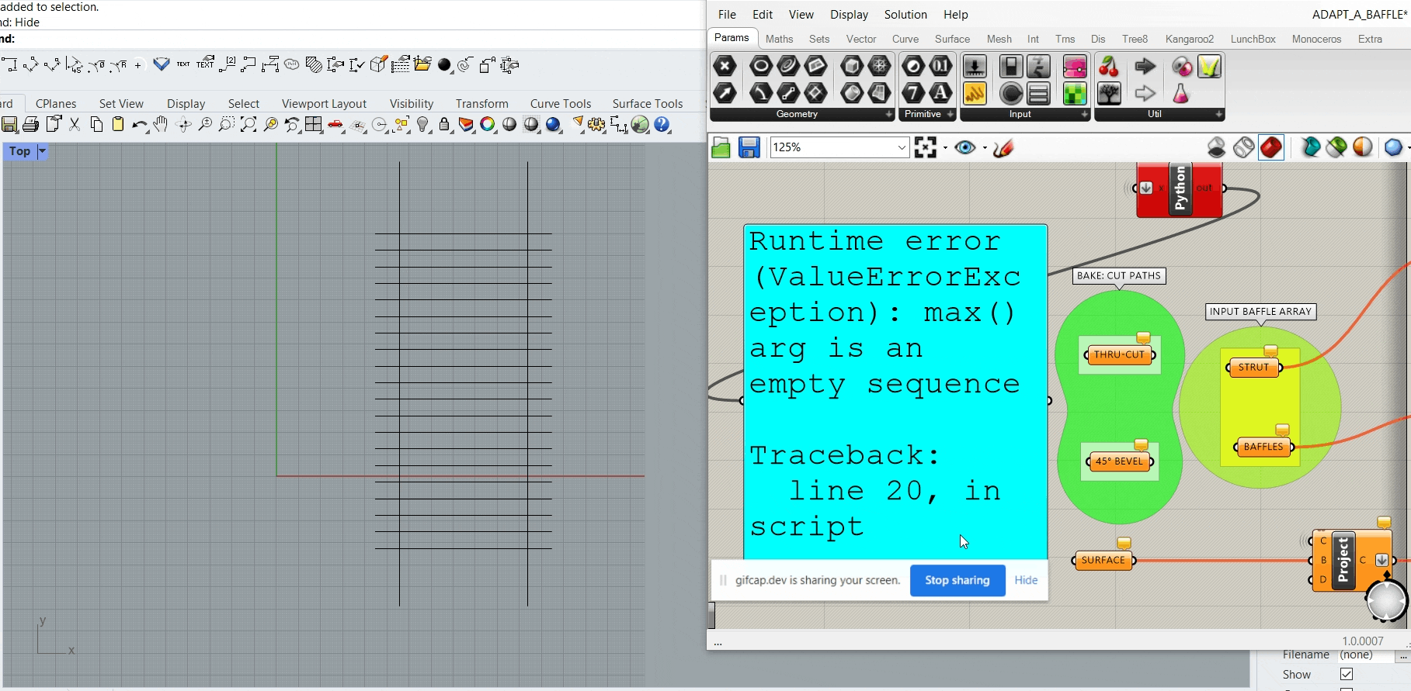Expand the Input panel plus
This screenshot has width=1411, height=691.
point(1085,114)
